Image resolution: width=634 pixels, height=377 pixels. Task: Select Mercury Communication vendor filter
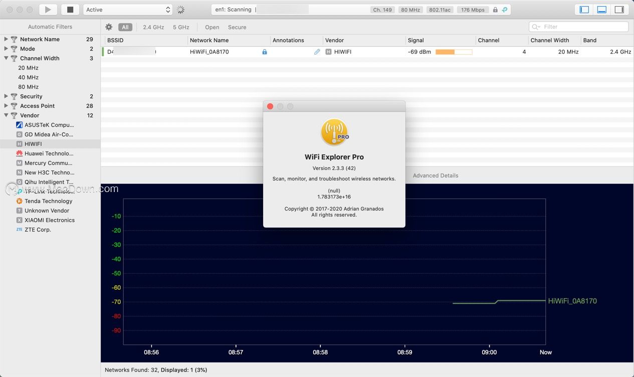pyautogui.click(x=49, y=163)
